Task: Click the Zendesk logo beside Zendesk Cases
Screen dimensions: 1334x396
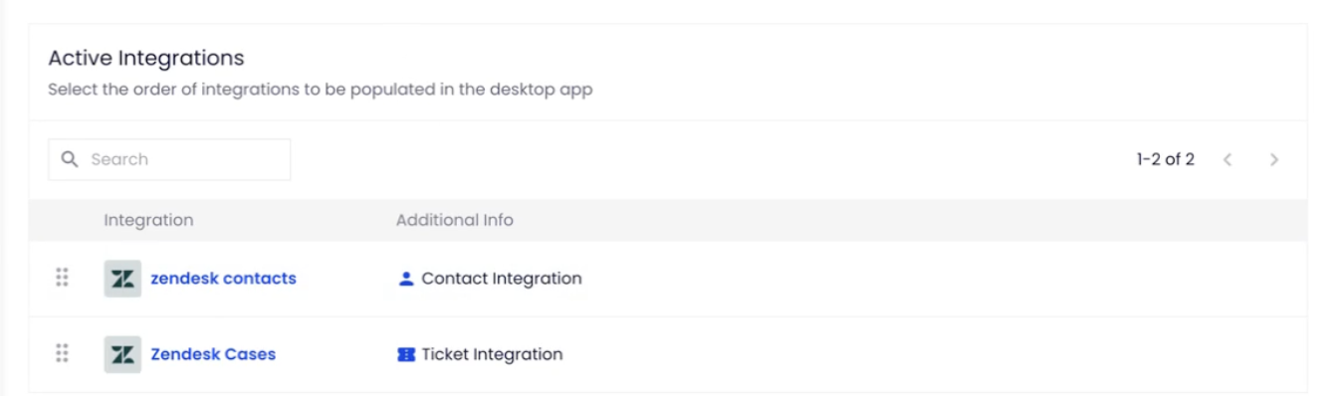Action: coord(122,354)
